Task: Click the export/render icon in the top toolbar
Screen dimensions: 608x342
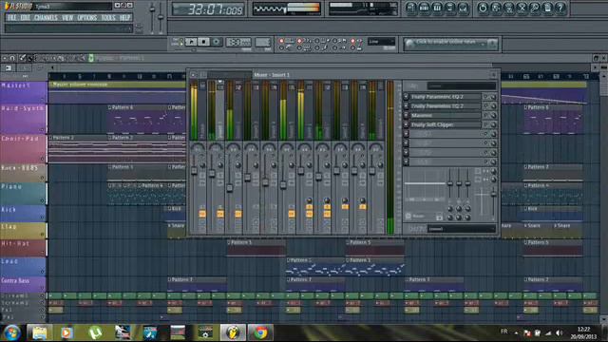Action: [x=509, y=9]
